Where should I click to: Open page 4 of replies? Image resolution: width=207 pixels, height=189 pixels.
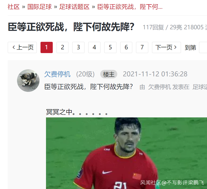tap(94, 48)
